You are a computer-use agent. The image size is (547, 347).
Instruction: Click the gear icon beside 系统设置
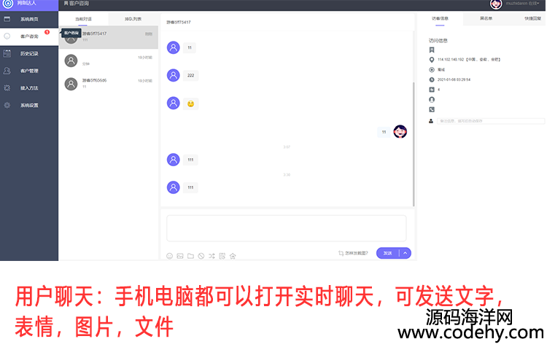coord(7,105)
